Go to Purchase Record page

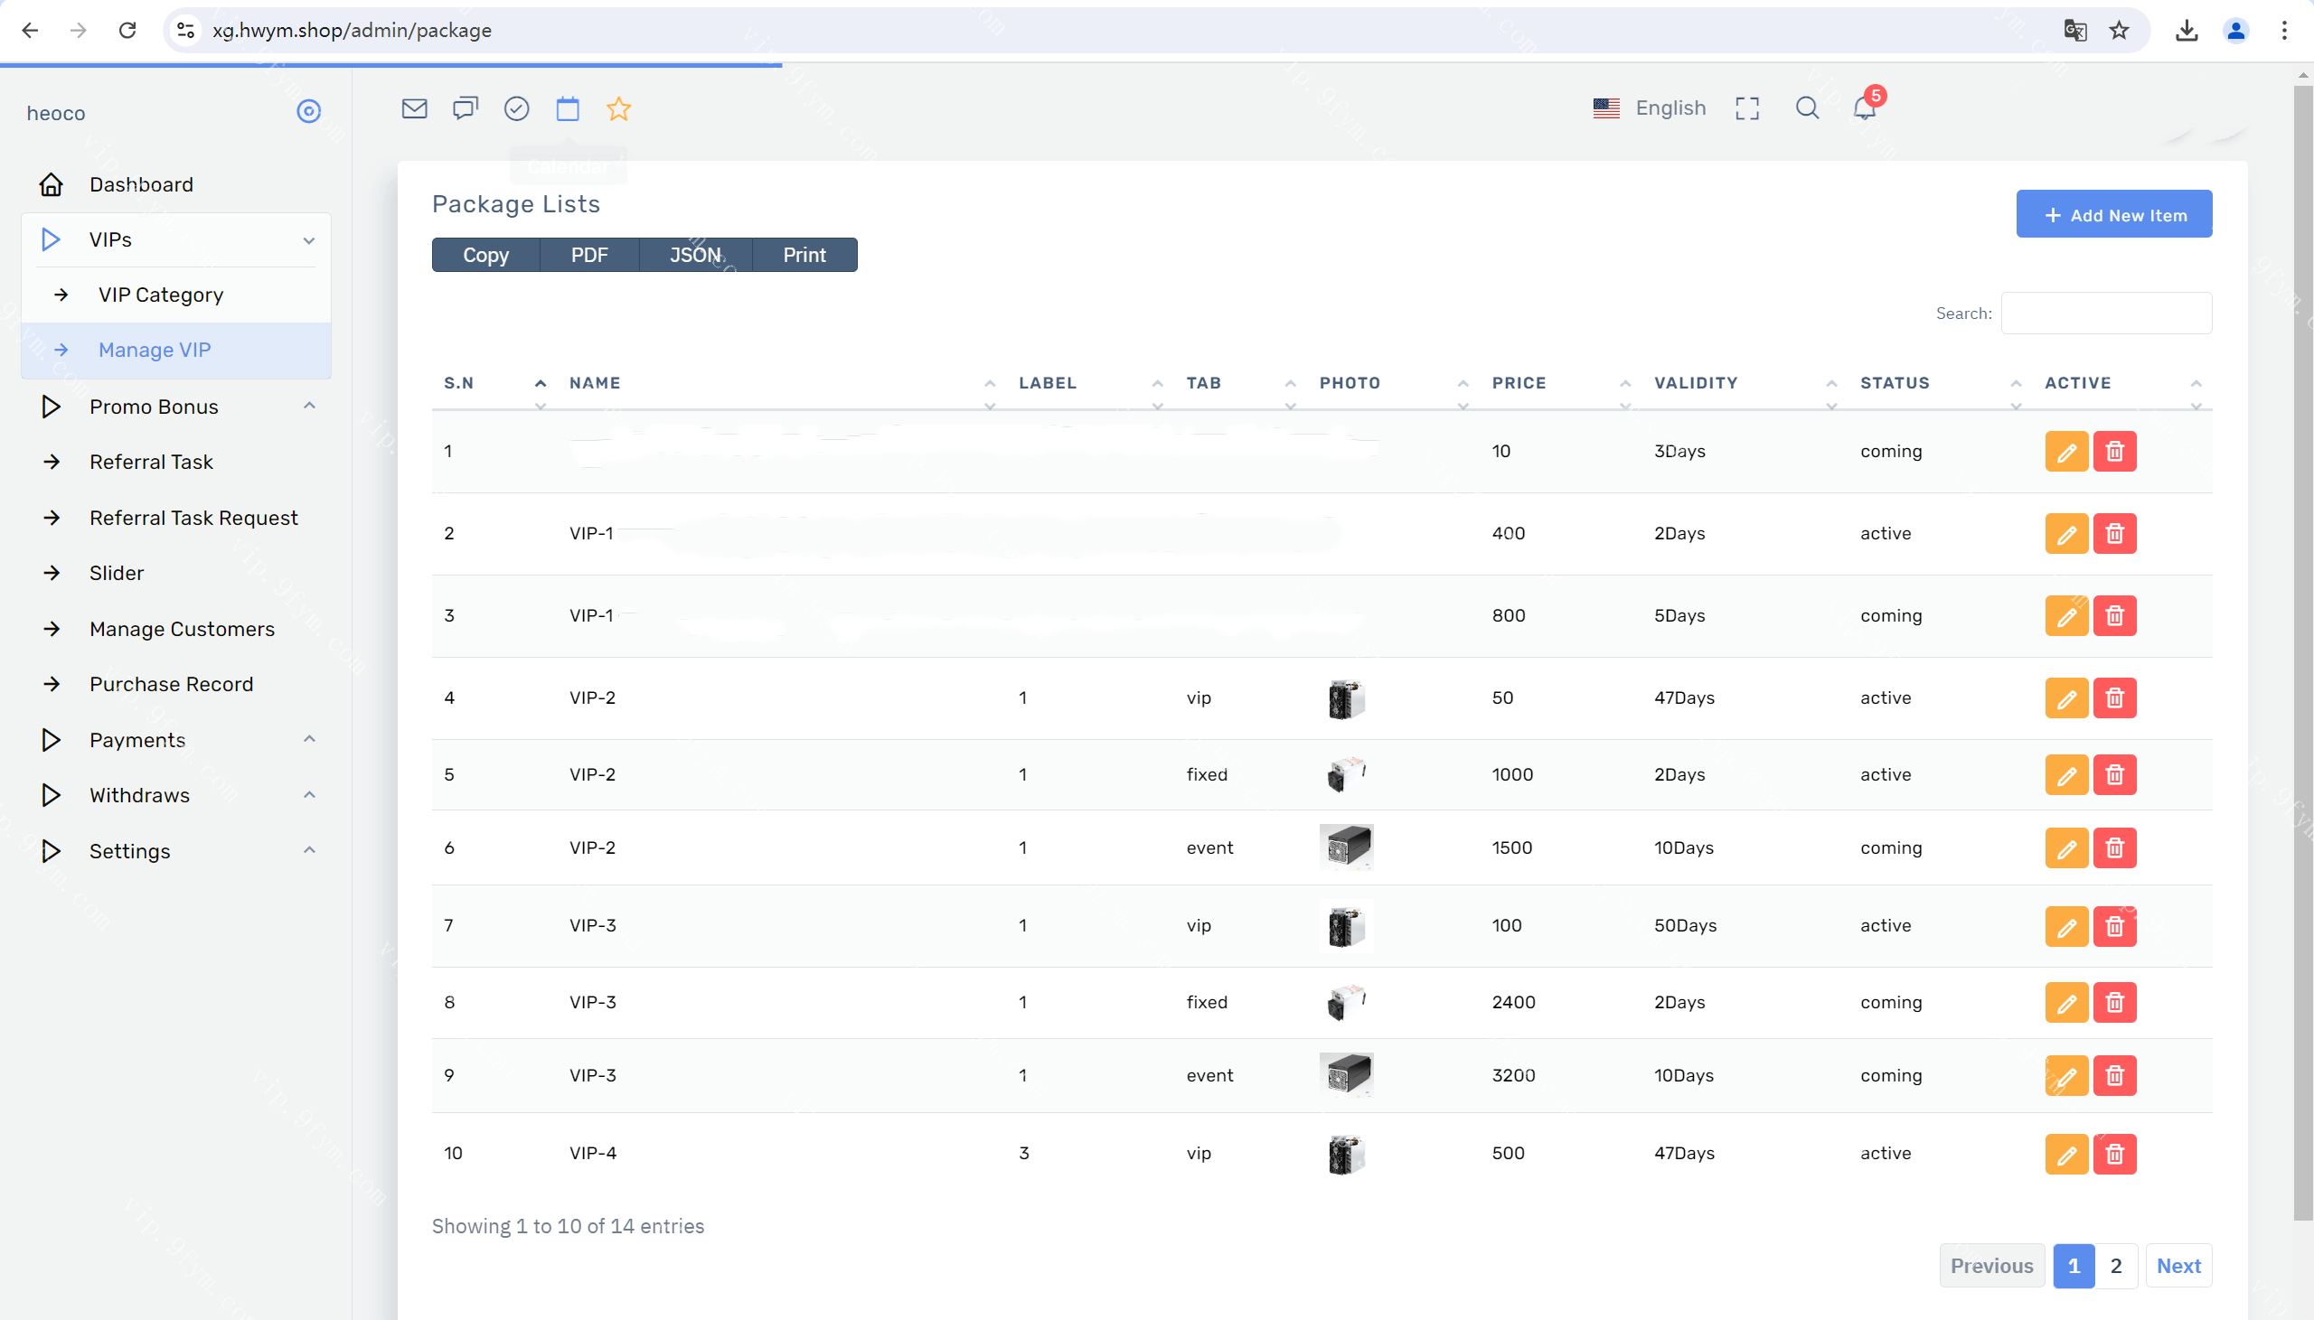(172, 684)
